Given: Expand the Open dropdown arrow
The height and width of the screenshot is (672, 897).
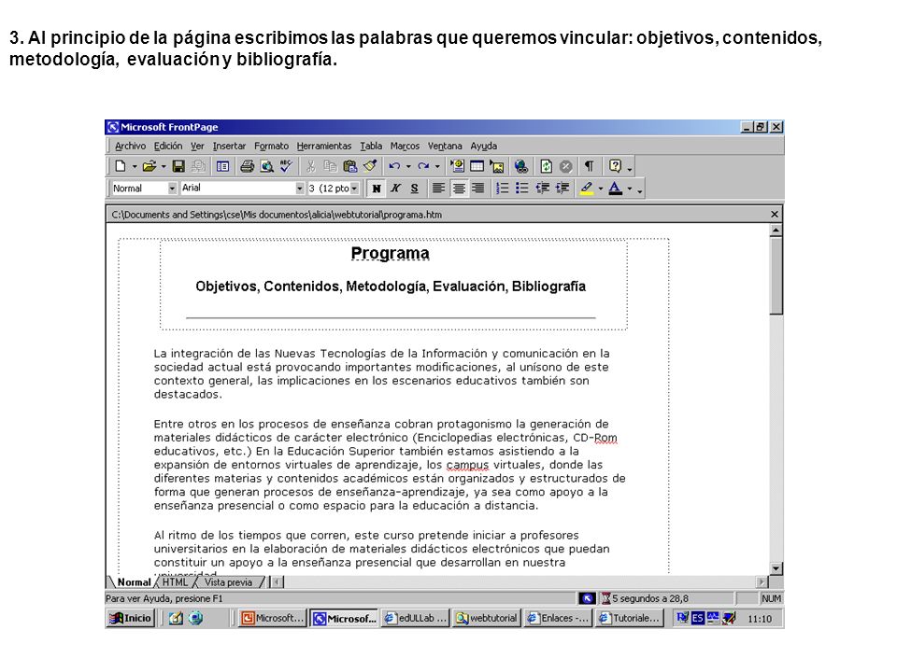Looking at the screenshot, I should click(x=164, y=166).
